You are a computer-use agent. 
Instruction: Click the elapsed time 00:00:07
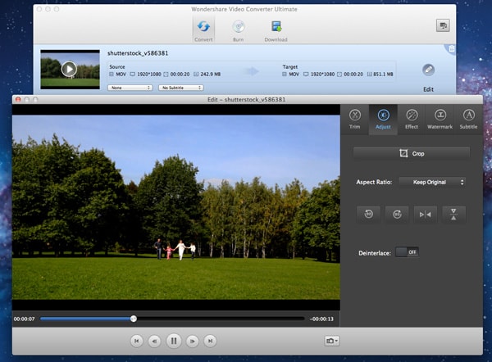(x=24, y=319)
